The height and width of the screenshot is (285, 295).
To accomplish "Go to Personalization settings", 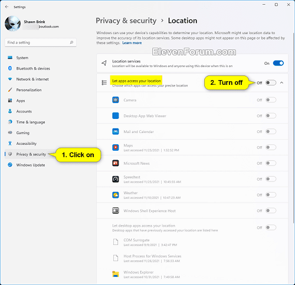I will click(x=40, y=90).
